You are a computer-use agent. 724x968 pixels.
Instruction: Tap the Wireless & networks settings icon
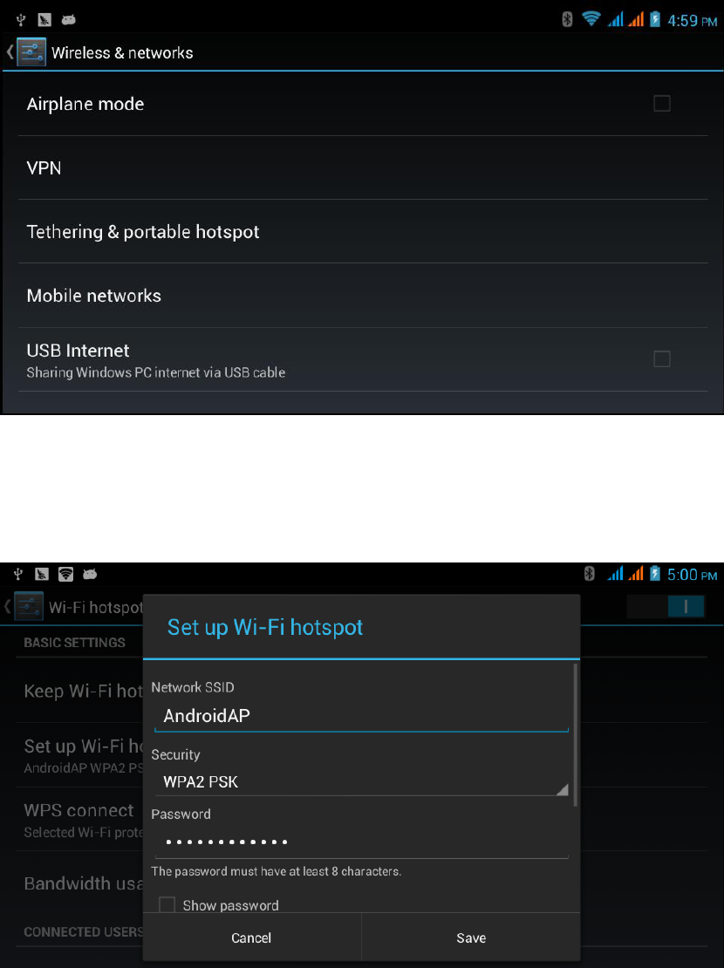pos(31,52)
